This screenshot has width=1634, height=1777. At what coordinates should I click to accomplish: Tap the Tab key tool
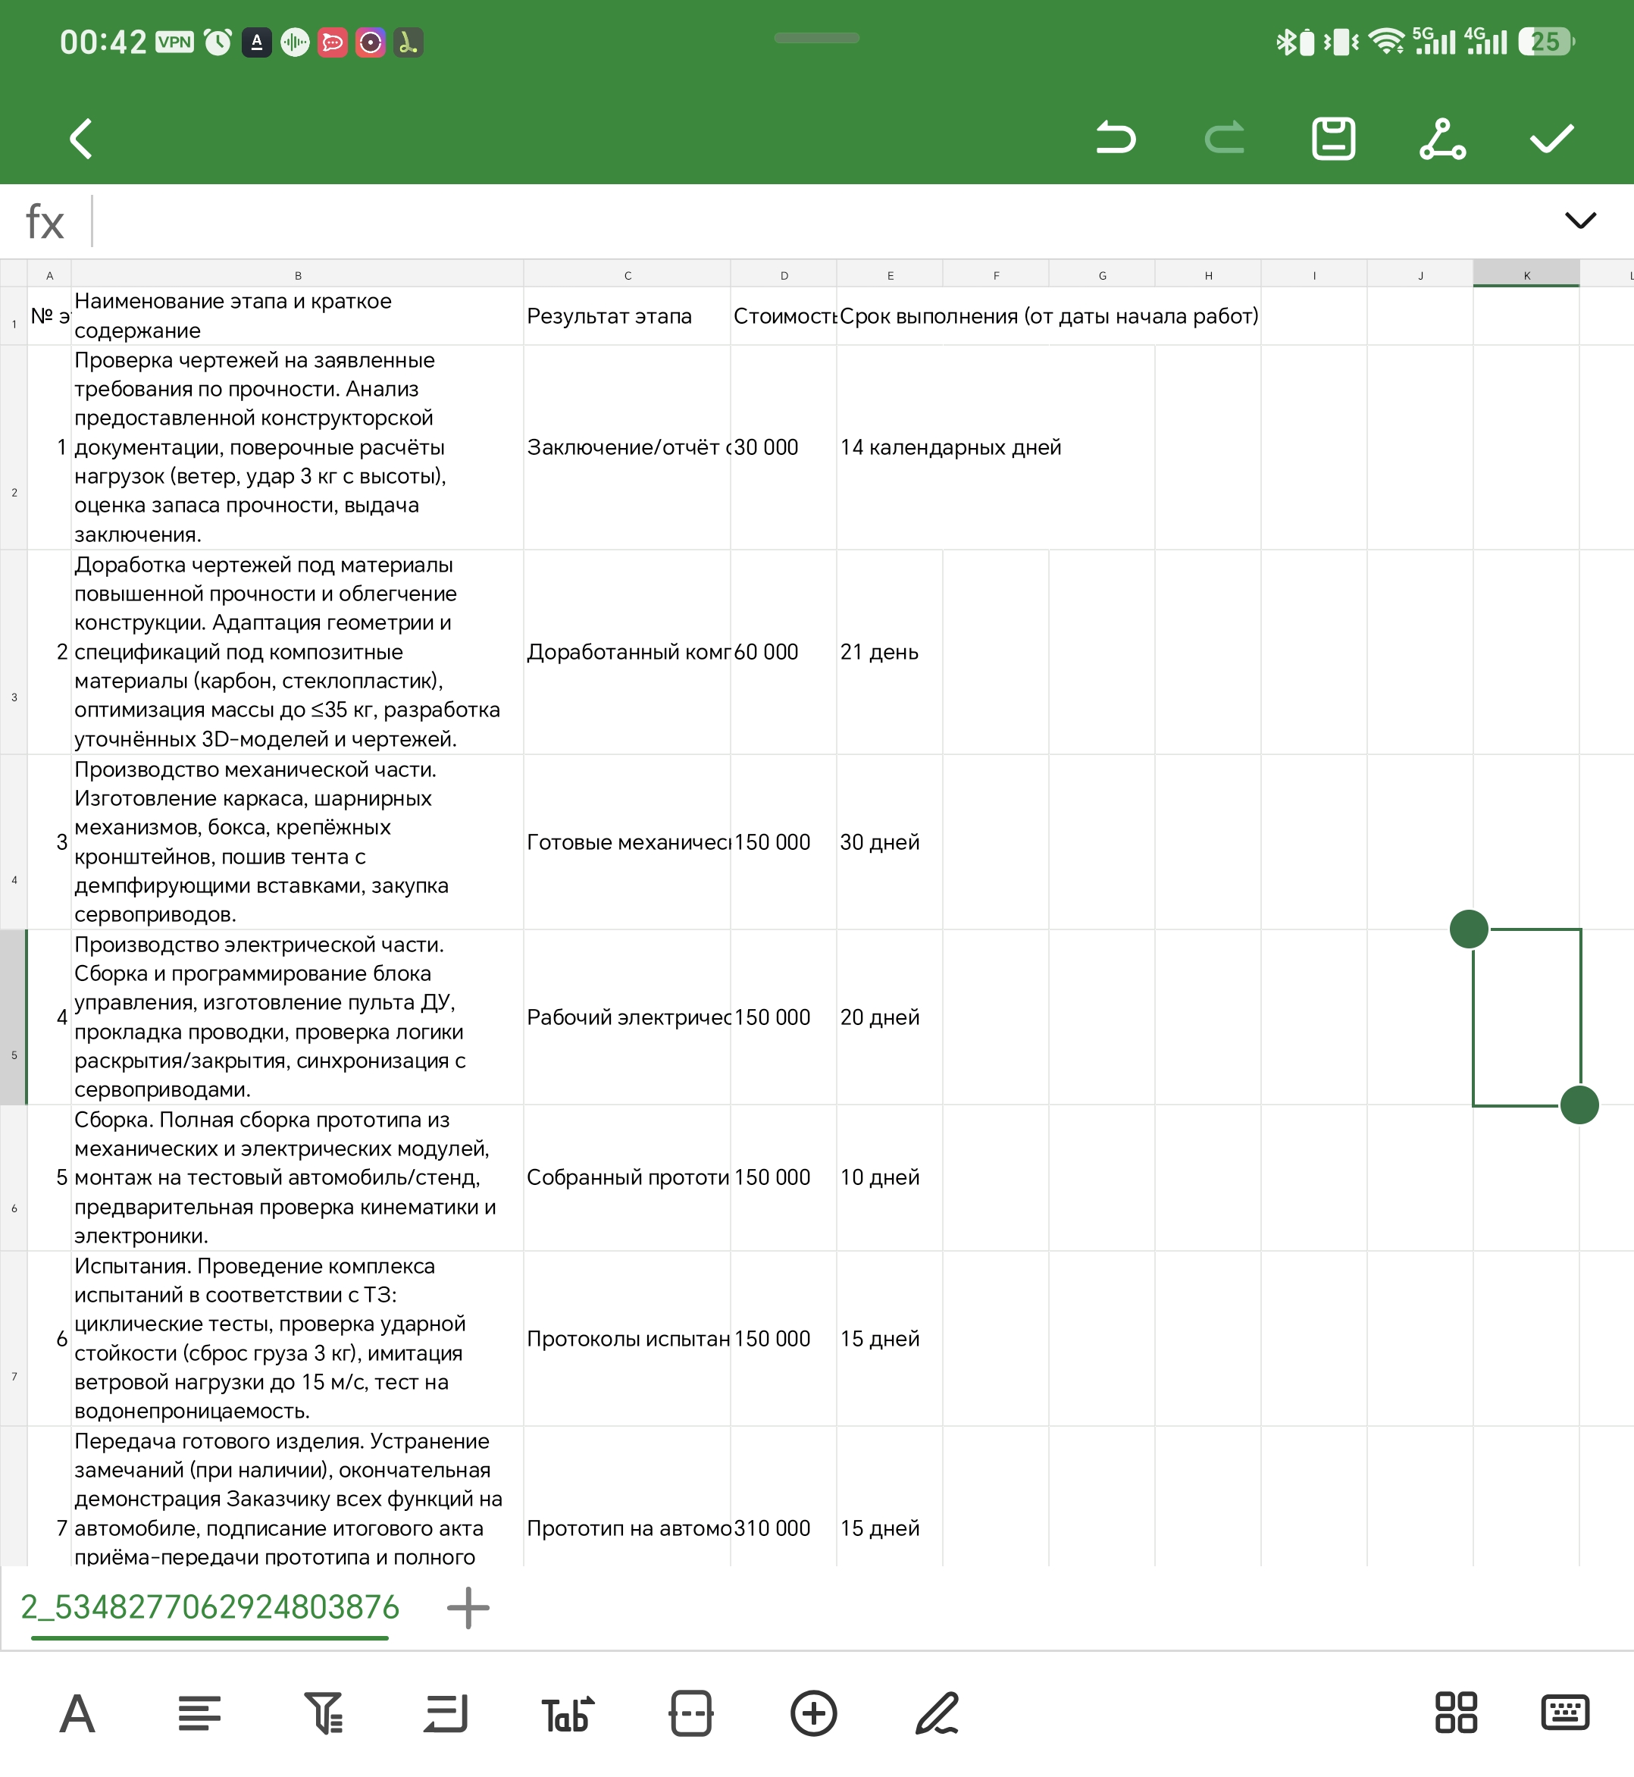[x=568, y=1713]
